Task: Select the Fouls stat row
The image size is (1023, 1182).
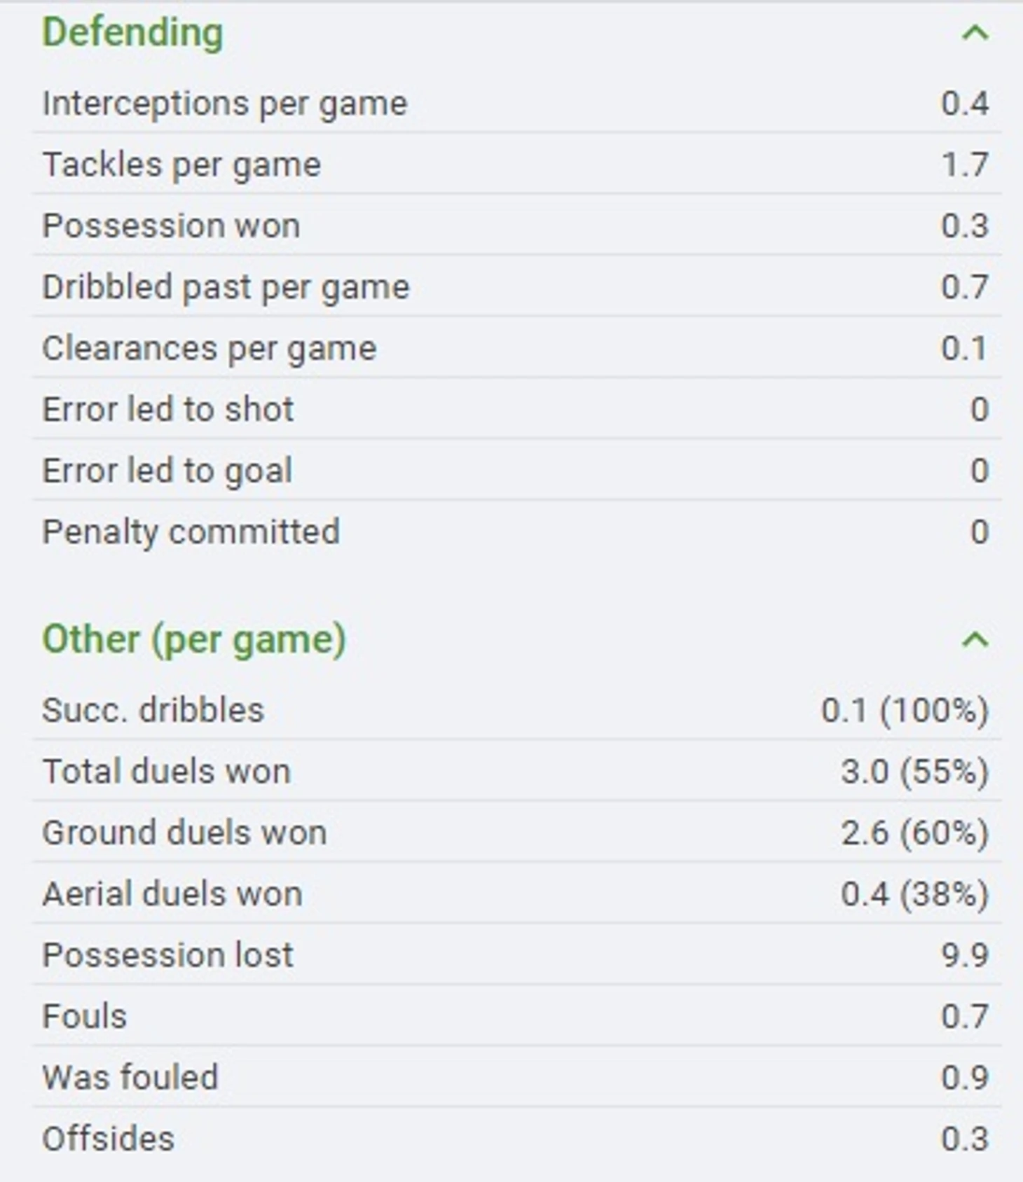Action: pyautogui.click(x=516, y=1016)
